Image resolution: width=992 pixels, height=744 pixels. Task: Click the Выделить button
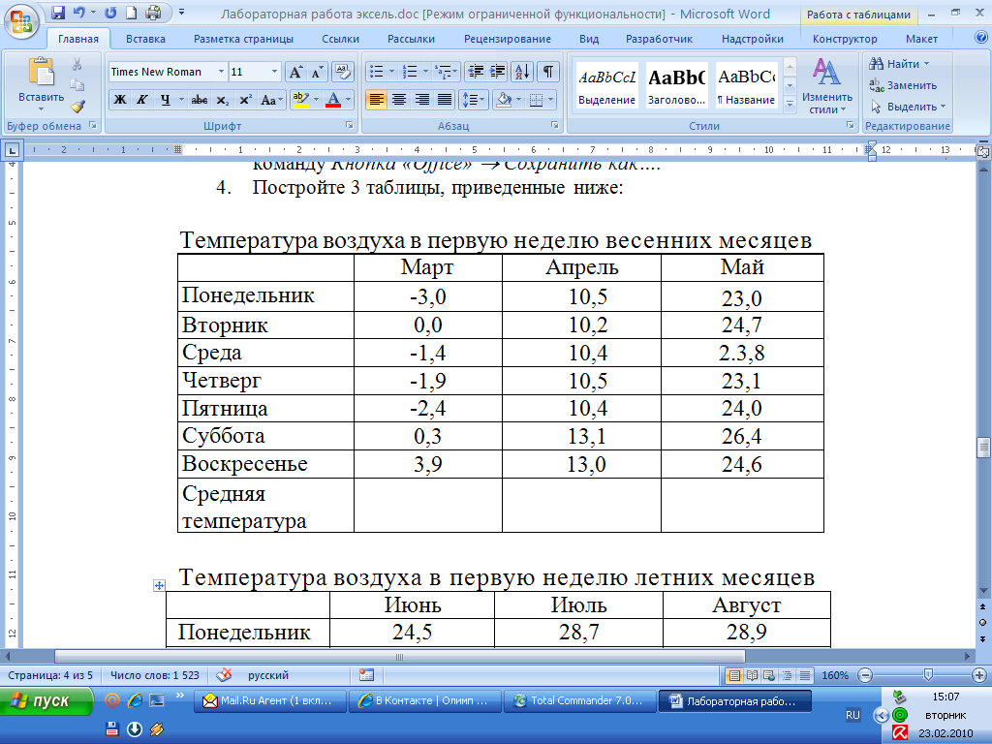[908, 107]
